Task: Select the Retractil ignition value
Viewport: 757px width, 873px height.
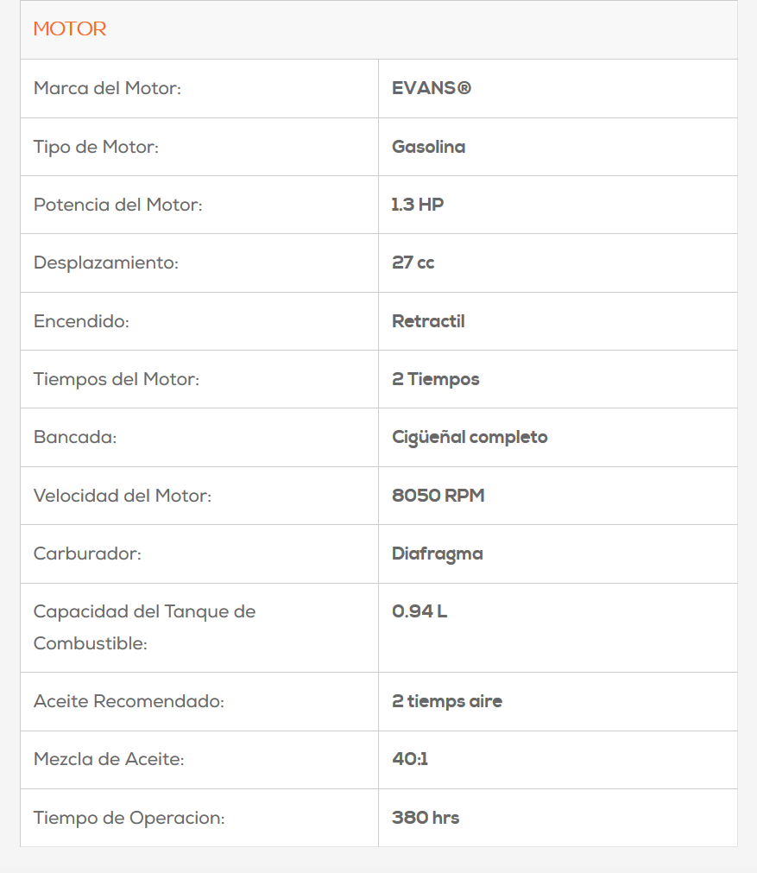Action: 428,321
